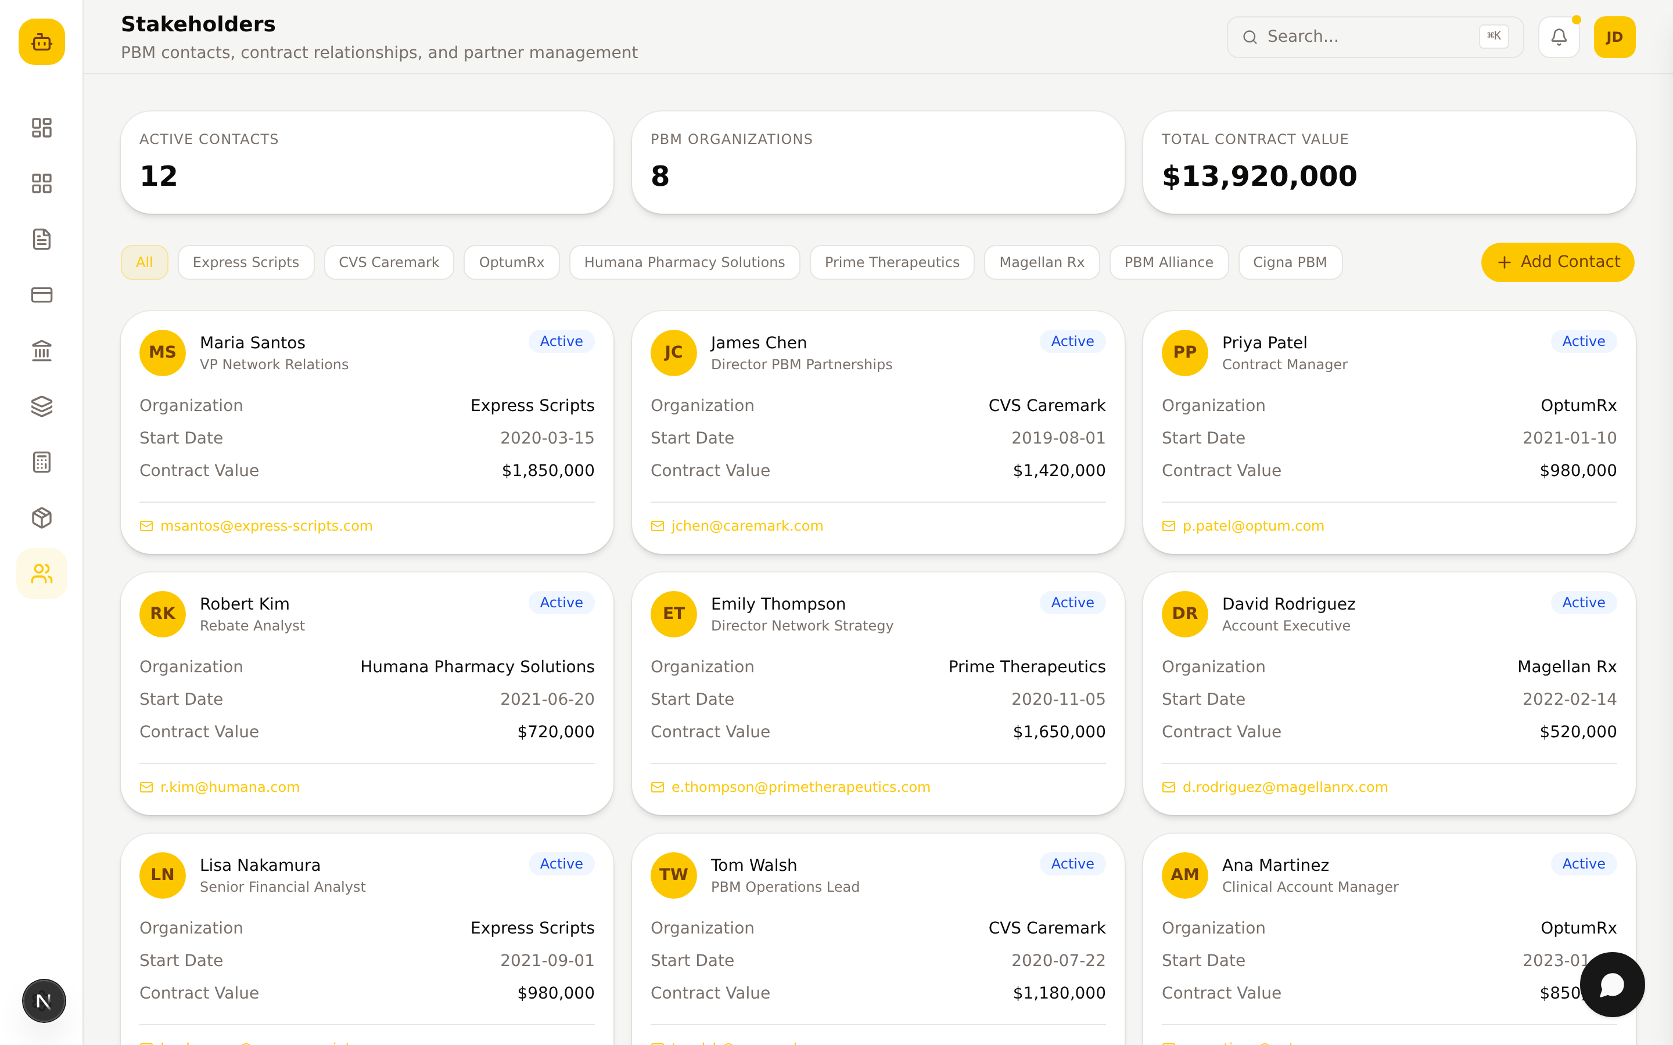Viewport: 1673px width, 1045px height.
Task: Open the layers stack icon in sidebar
Action: click(x=41, y=406)
